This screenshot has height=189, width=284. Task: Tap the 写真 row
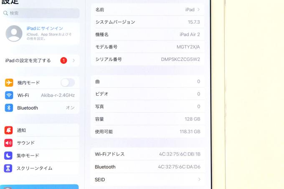click(x=147, y=106)
